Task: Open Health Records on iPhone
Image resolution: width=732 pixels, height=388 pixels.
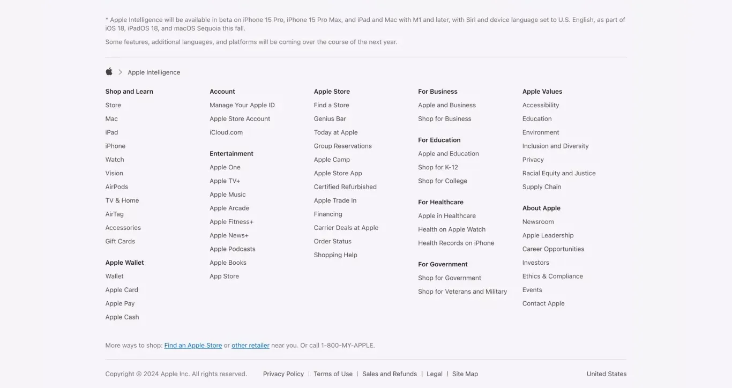Action: 456,243
